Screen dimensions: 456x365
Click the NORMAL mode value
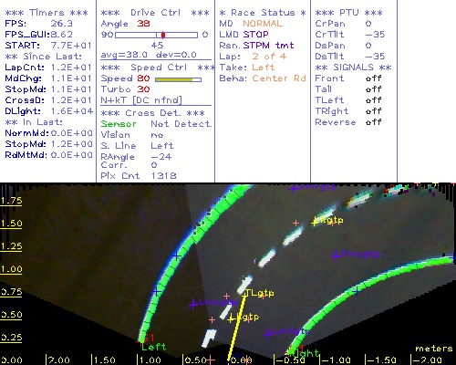click(x=263, y=24)
